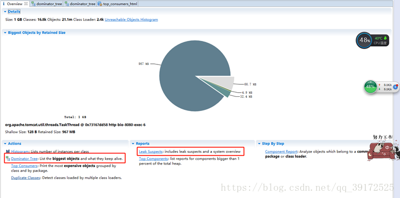Click the Dominator Tree icon in Actions

click(8, 159)
